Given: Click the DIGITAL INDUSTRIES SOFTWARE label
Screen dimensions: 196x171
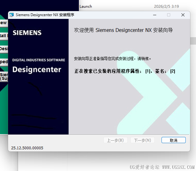Looking at the screenshot, I should 39,60.
